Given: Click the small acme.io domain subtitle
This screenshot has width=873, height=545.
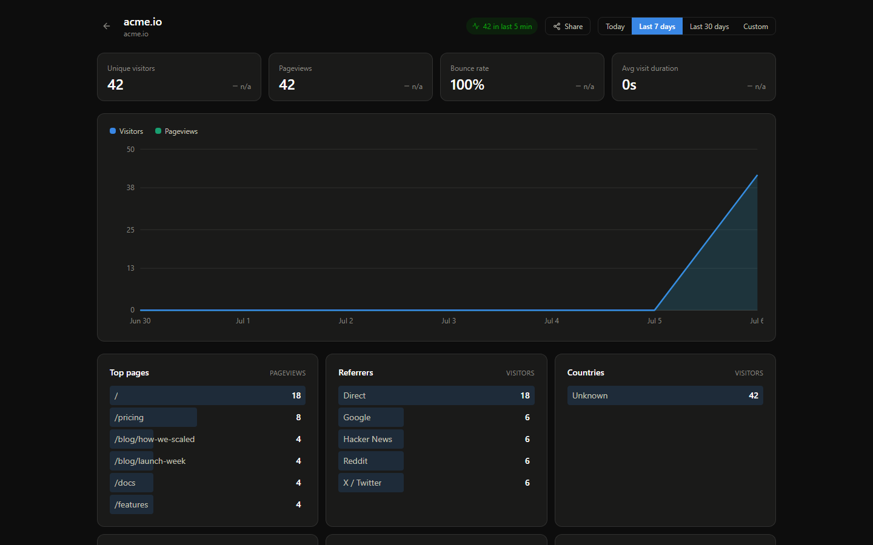Looking at the screenshot, I should click(136, 34).
